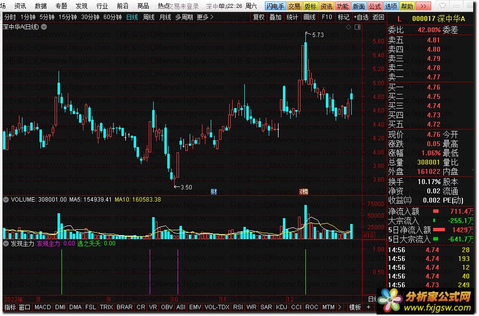The height and width of the screenshot is (316, 479).
Task: Switch indicator to TRIX
Action: [x=106, y=307]
